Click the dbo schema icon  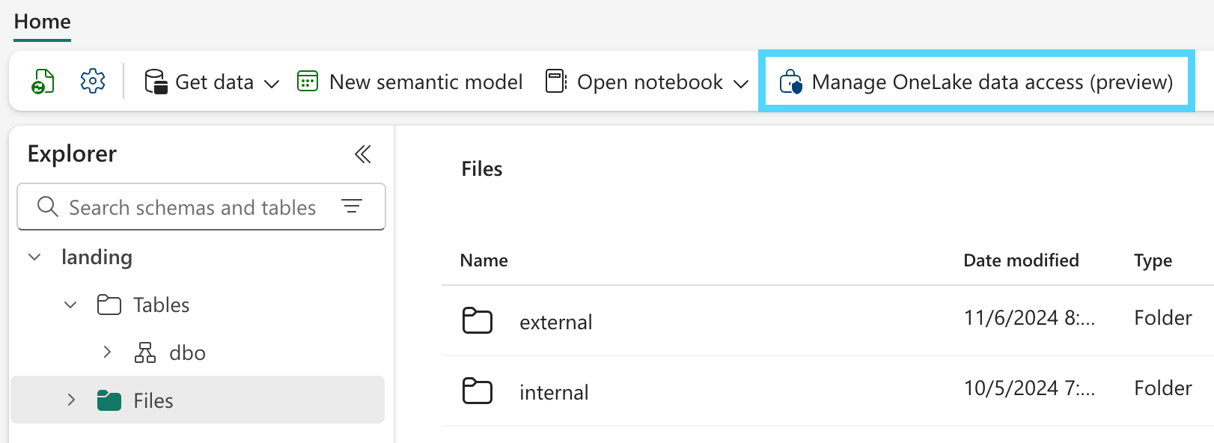[145, 352]
